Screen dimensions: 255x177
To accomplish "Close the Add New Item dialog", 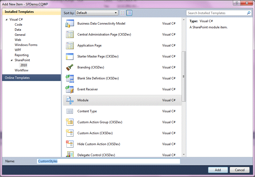I will click(x=247, y=3).
